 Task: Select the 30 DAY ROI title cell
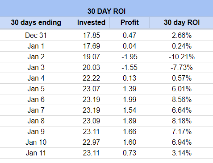(106, 8)
